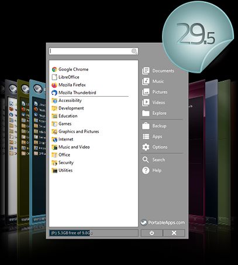
Task: Select the Videos label
Action: (158, 103)
